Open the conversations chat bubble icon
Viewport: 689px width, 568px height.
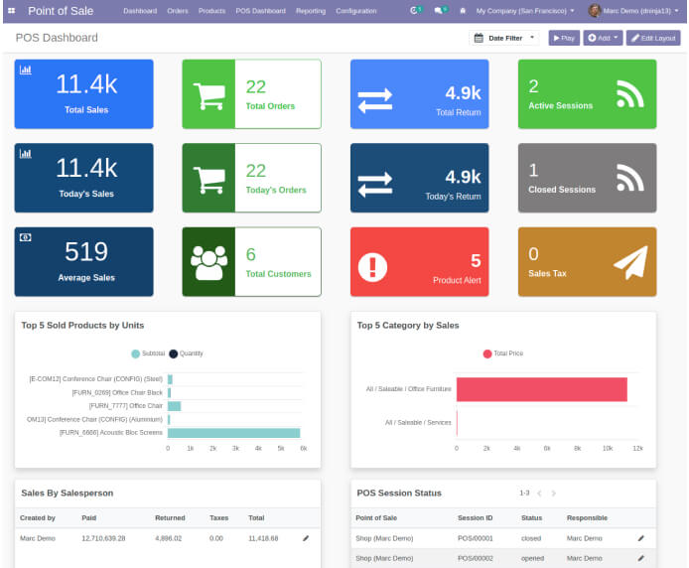[x=438, y=11]
